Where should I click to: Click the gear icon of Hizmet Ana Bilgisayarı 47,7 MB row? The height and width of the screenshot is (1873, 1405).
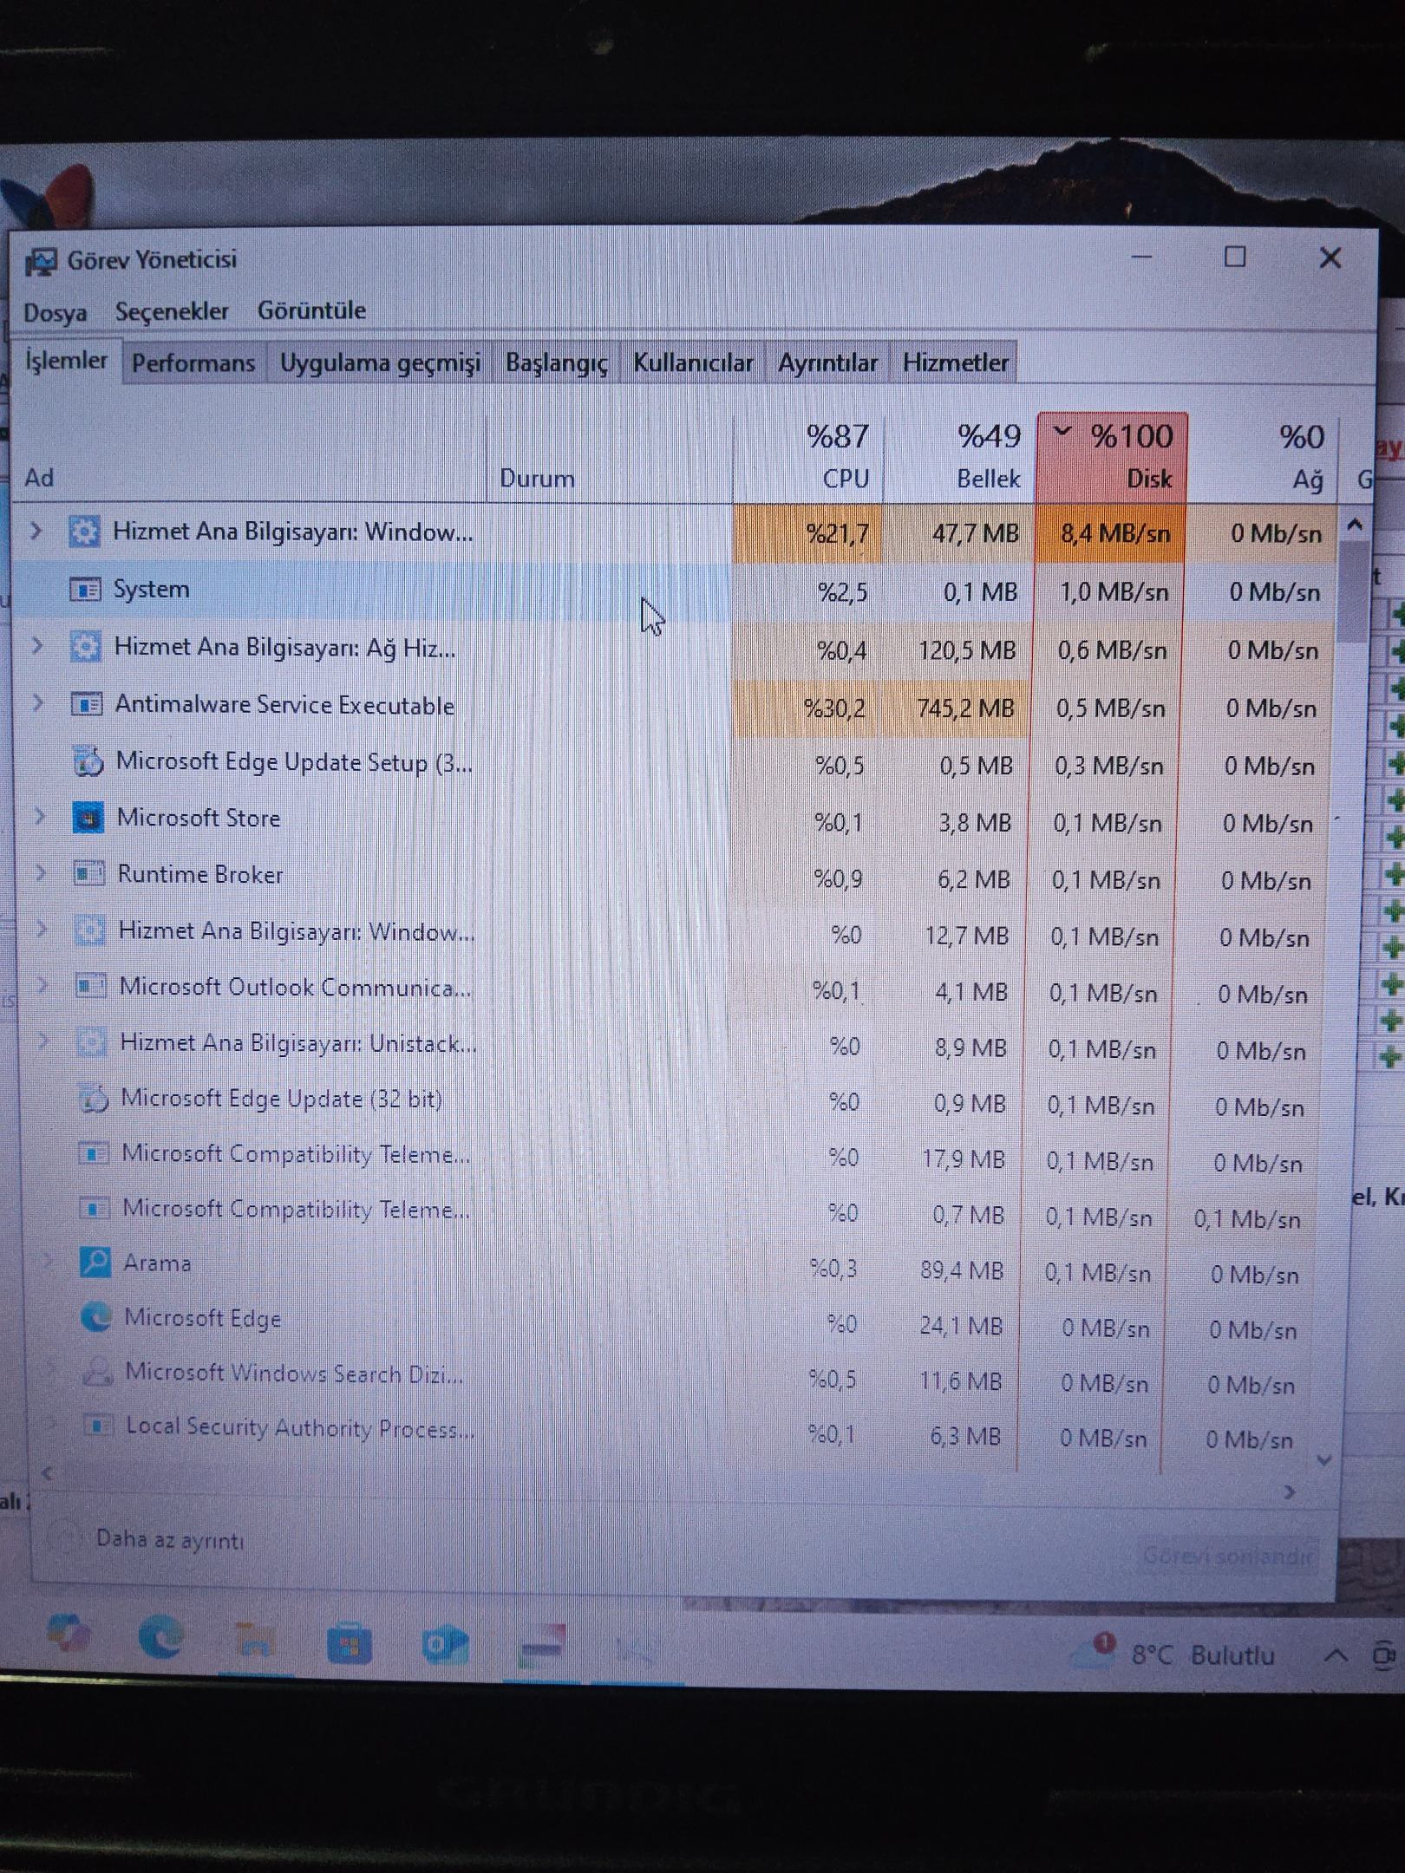(x=84, y=532)
